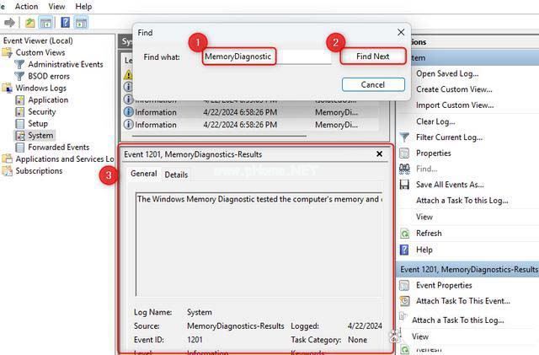Screen dimensions: 539x355
Task: Open View submenu under System actions
Action: [x=424, y=217]
